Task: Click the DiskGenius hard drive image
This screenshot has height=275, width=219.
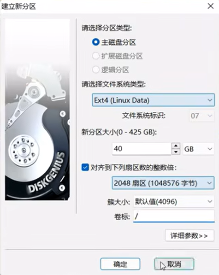Action: tap(37, 110)
